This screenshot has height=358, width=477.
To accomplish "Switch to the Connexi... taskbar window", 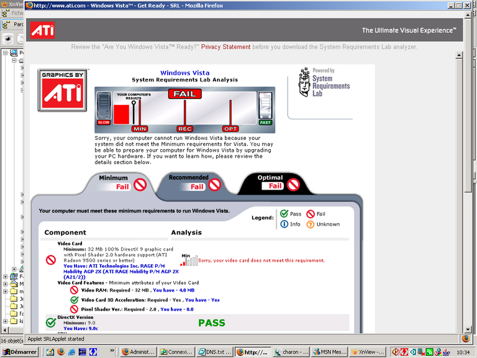I will 176,352.
